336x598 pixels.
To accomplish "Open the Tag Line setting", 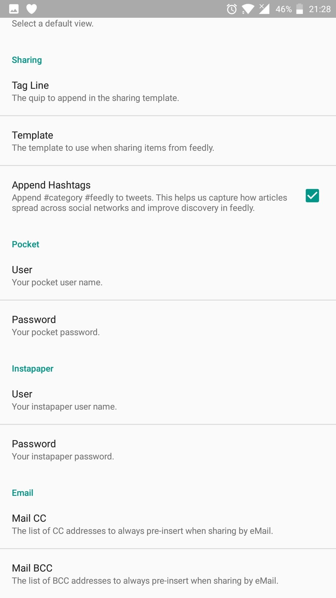I will click(168, 91).
